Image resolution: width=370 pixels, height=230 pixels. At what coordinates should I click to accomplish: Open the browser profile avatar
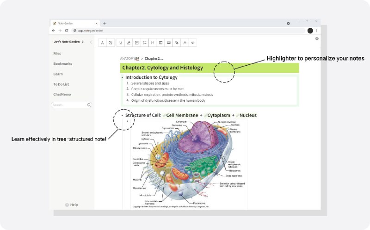pos(310,31)
